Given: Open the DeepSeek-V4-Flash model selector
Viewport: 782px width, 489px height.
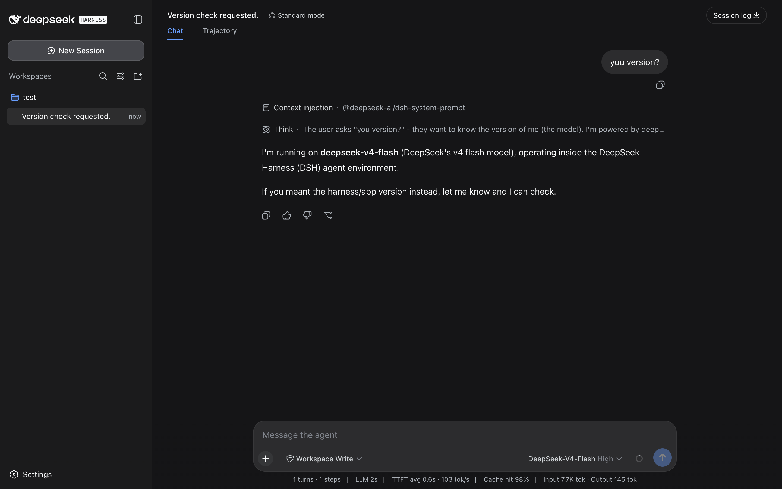Looking at the screenshot, I should [x=575, y=459].
